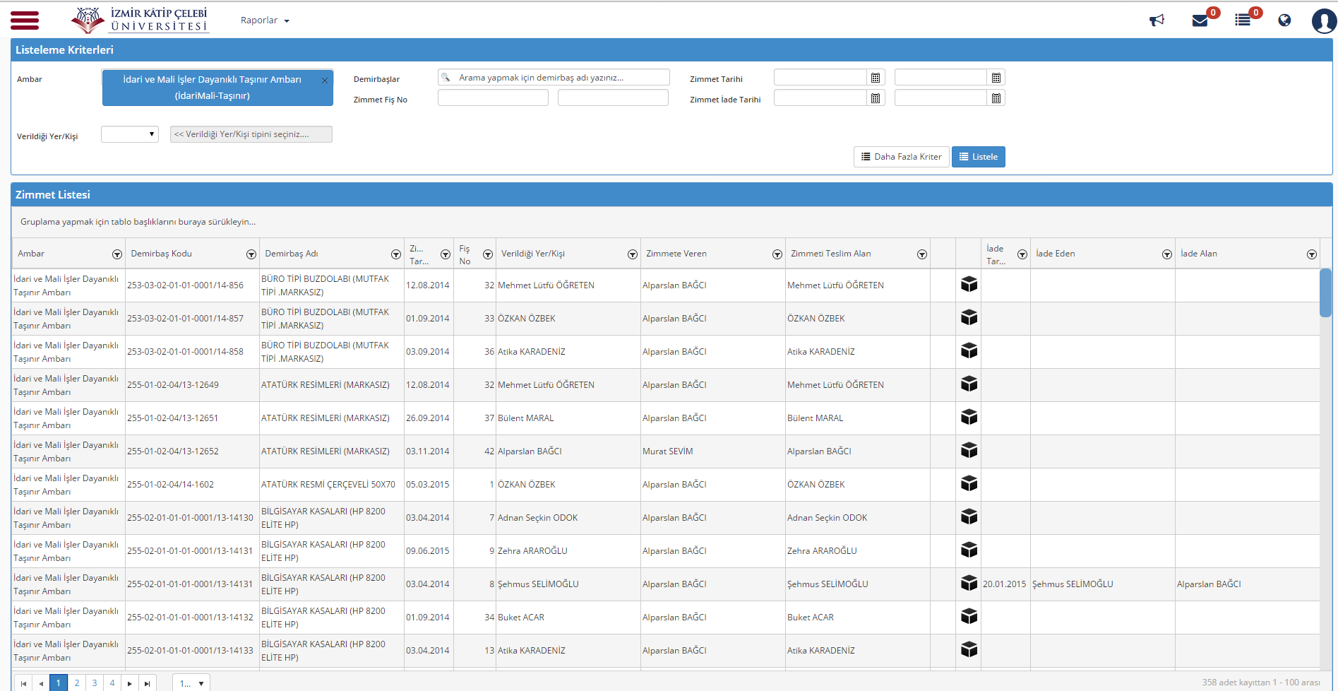
Task: Click the 20.01.2015 return date cell
Action: (1005, 584)
